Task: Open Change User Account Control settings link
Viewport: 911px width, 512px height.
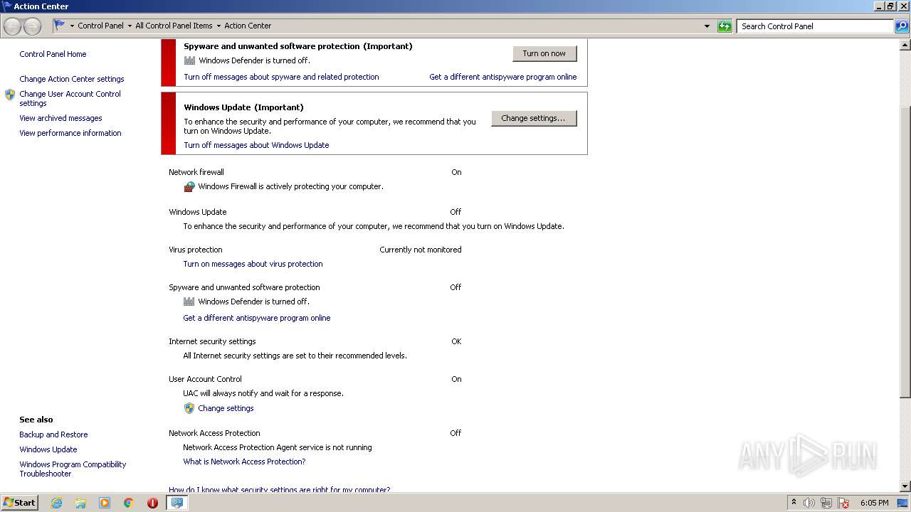Action: click(70, 98)
